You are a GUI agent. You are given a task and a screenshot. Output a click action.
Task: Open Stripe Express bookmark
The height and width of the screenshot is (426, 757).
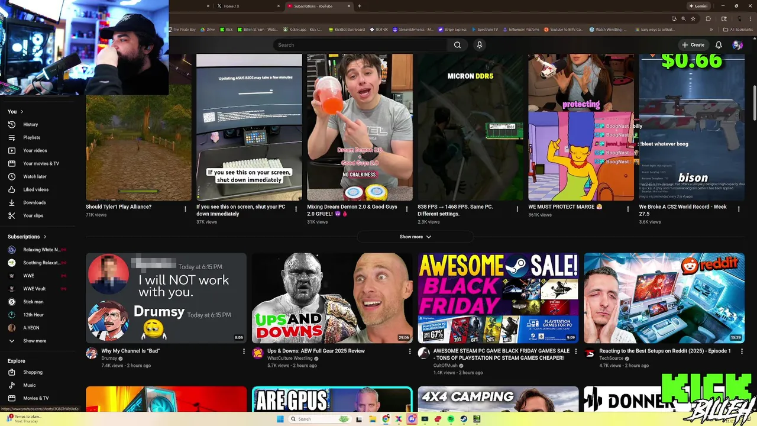(x=452, y=29)
